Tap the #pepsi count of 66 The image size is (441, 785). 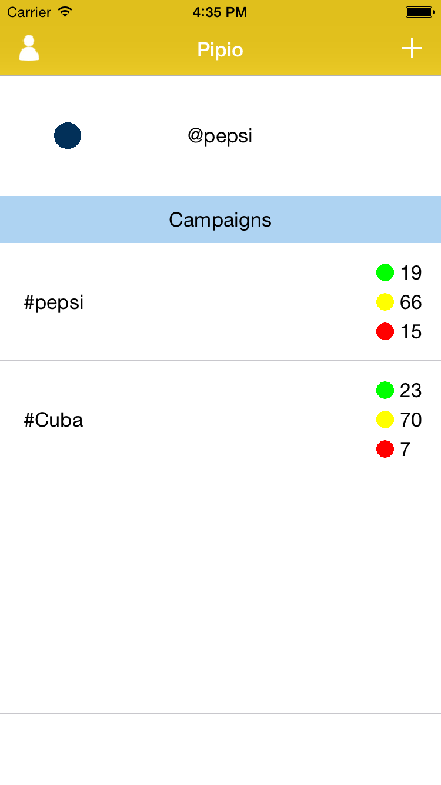(411, 302)
